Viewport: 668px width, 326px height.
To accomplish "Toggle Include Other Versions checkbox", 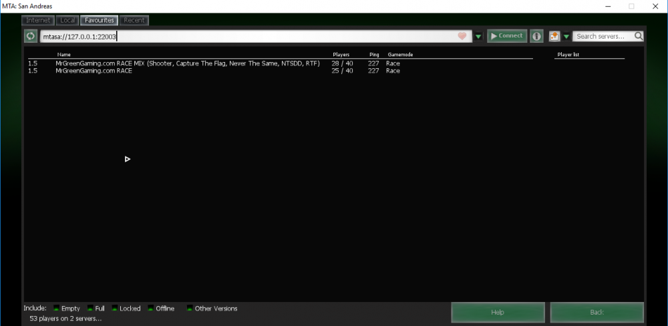I will pyautogui.click(x=190, y=308).
